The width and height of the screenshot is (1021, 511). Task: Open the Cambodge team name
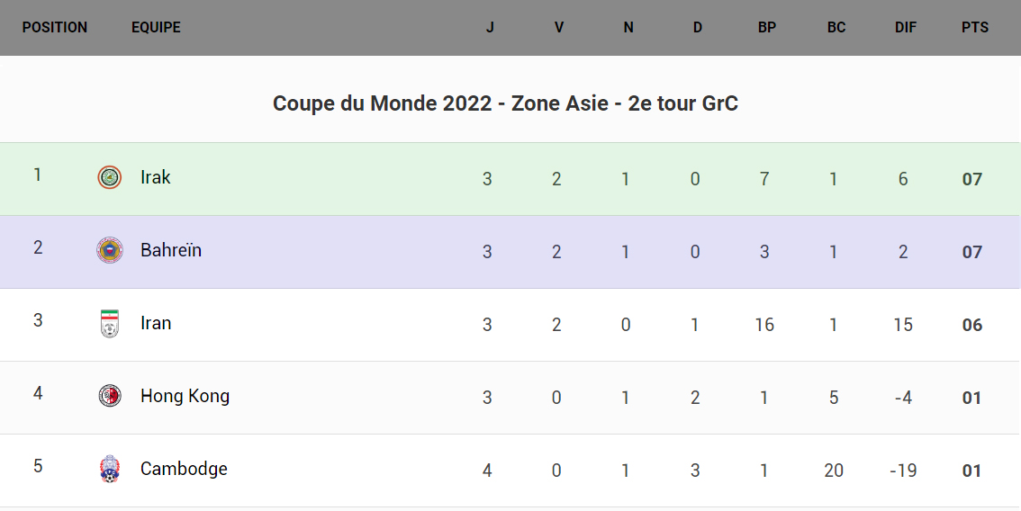tap(184, 469)
